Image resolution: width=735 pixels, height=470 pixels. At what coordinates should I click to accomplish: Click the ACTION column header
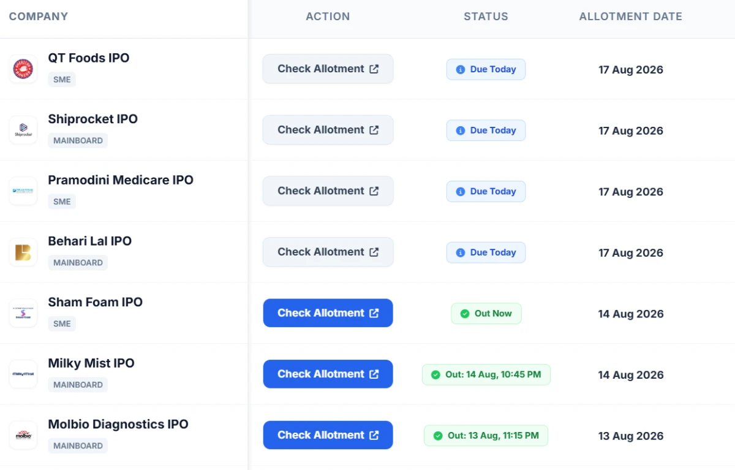point(328,17)
